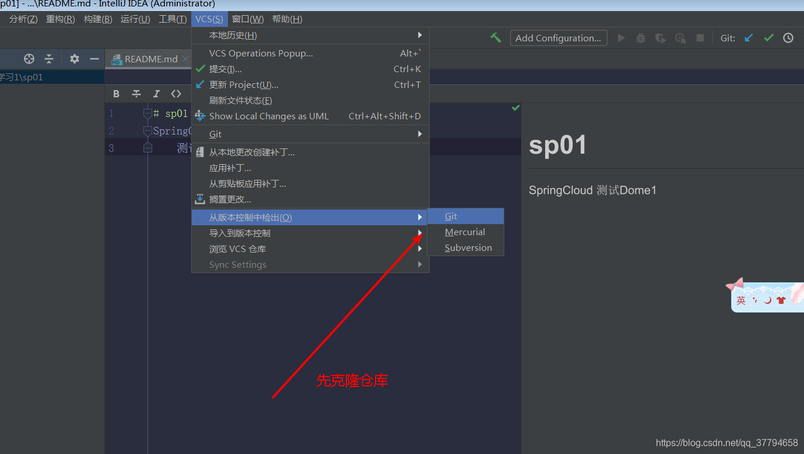Open 浏览 VCS 仓库 submenu
This screenshot has height=454, width=804.
point(311,249)
